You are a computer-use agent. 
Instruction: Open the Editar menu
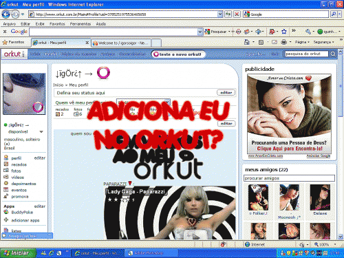(25, 24)
